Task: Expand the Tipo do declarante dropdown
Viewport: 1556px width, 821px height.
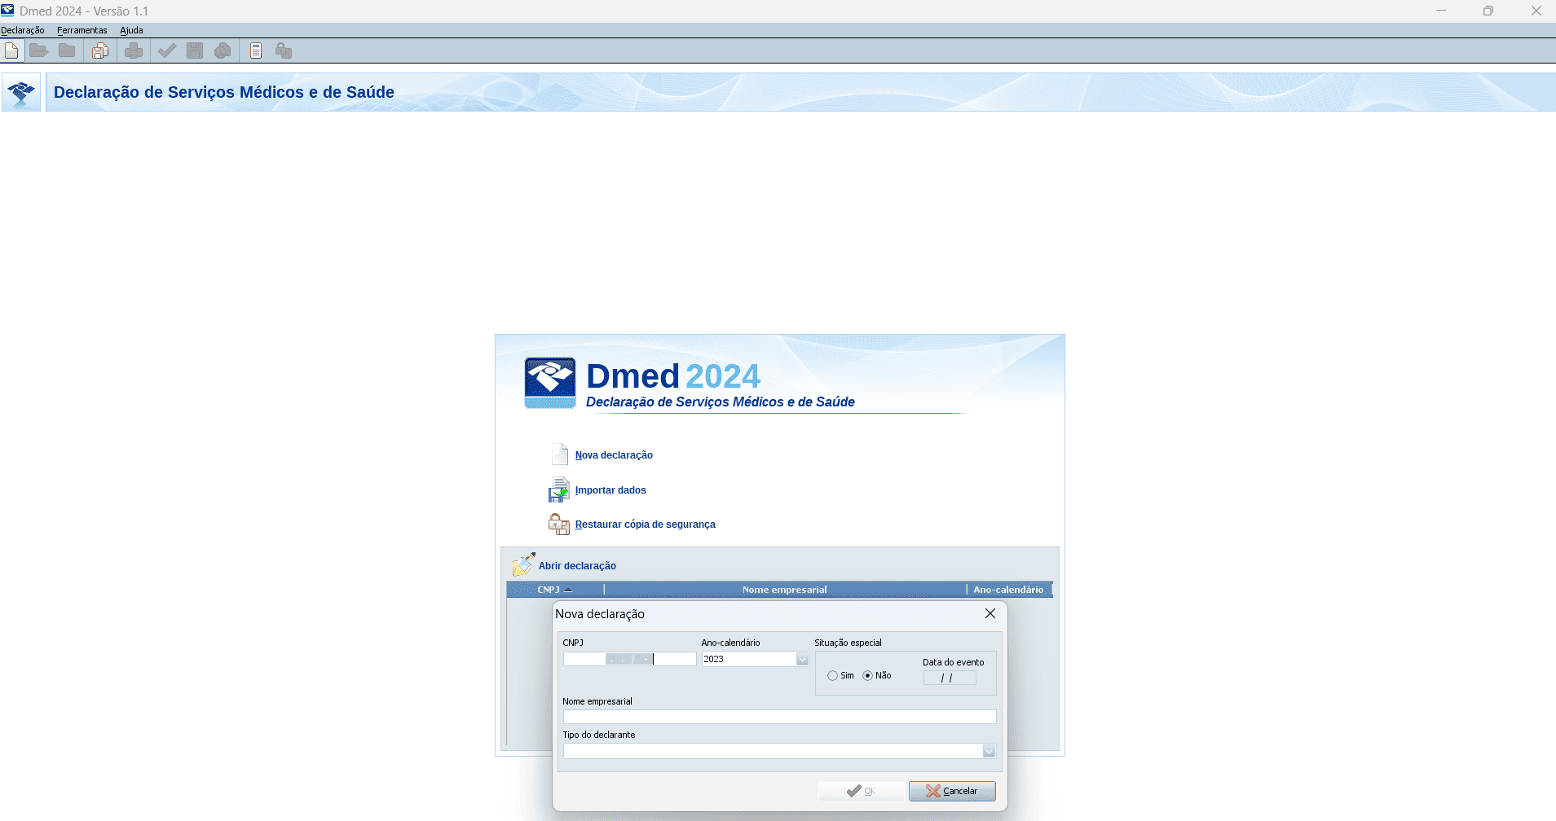Action: coord(989,750)
